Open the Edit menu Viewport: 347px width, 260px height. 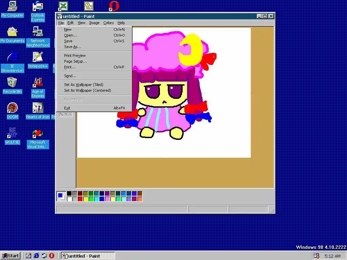pos(70,23)
